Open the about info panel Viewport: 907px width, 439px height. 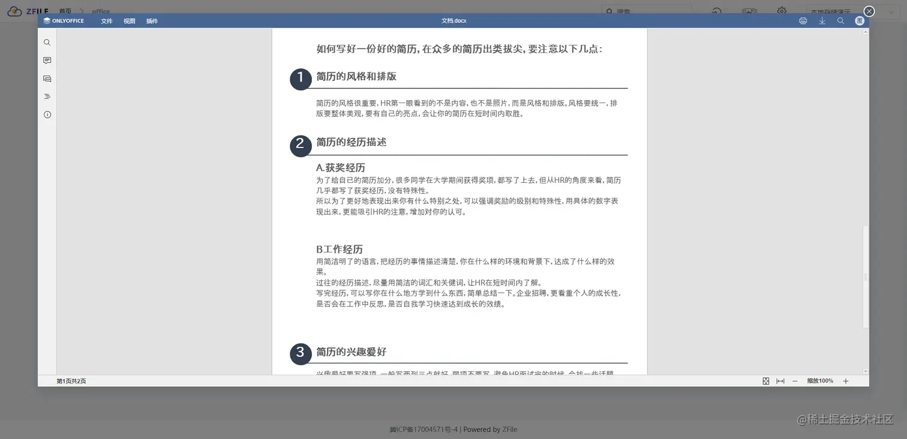click(47, 115)
